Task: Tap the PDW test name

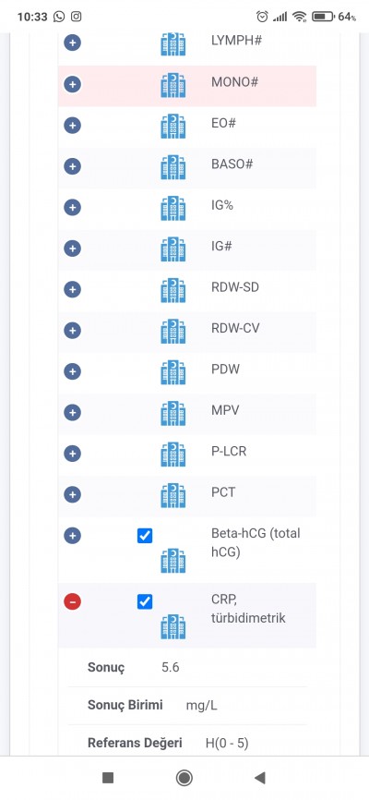Action: click(x=225, y=370)
